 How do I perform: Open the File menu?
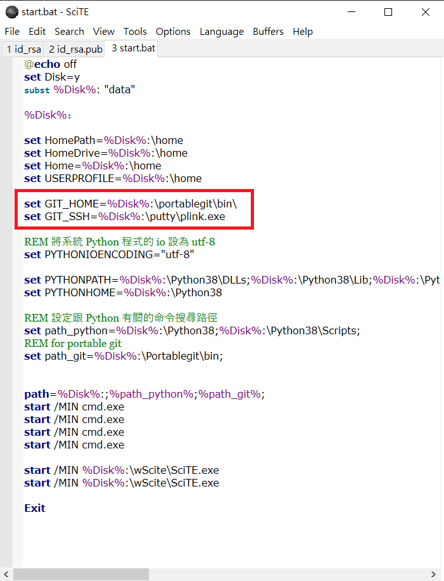pos(12,32)
